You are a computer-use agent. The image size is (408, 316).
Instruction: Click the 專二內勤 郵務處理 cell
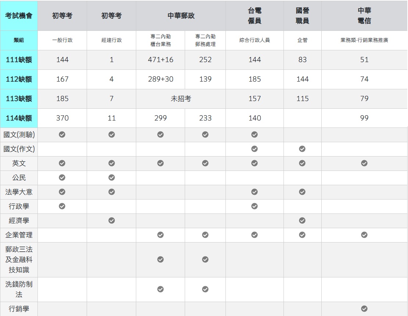pyautogui.click(x=205, y=40)
